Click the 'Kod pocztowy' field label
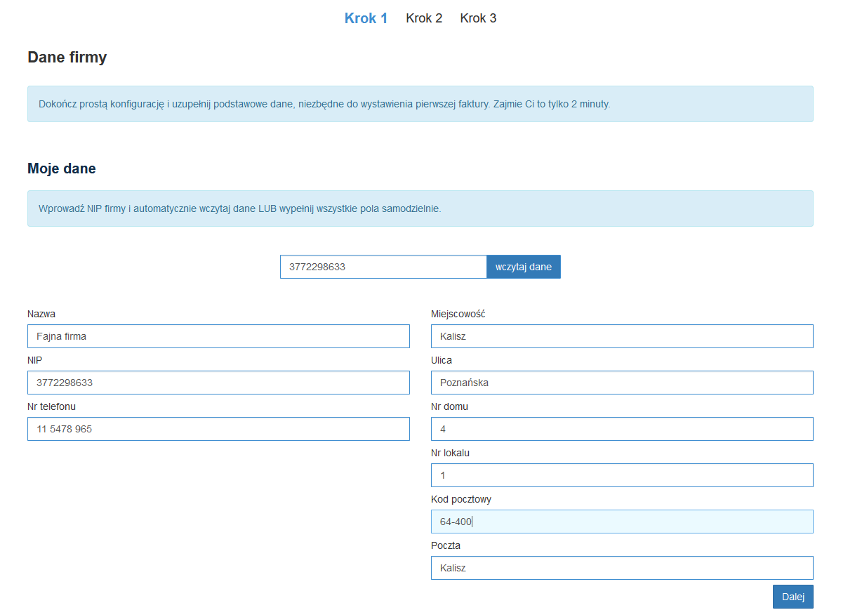The image size is (855, 610). [x=460, y=499]
